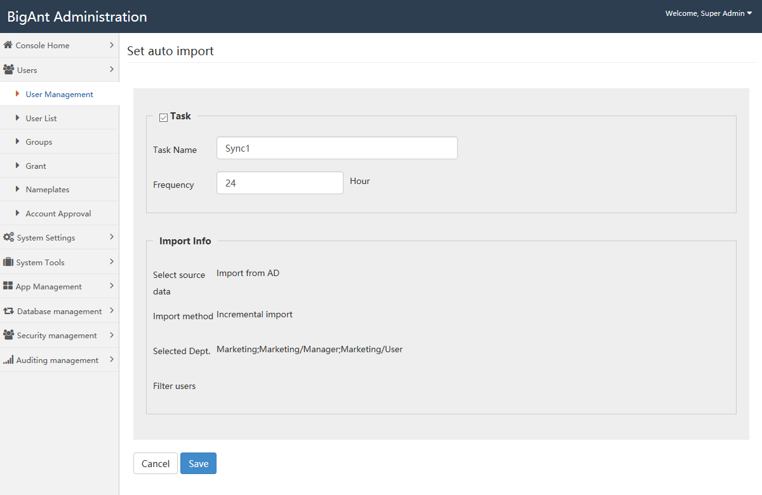The width and height of the screenshot is (762, 495).
Task: Click the Import Info legend
Action: pyautogui.click(x=185, y=241)
